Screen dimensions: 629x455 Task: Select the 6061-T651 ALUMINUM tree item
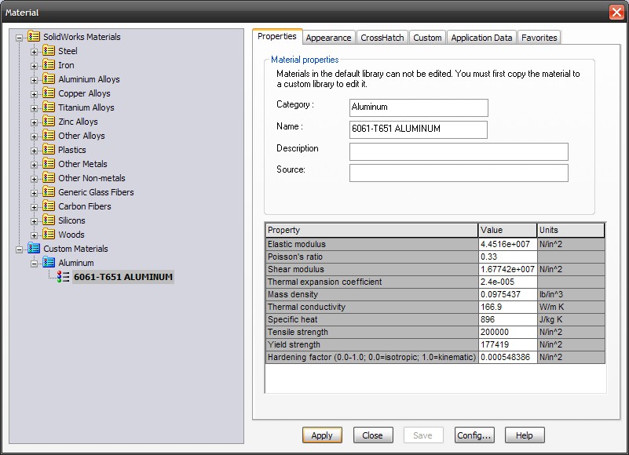(123, 277)
